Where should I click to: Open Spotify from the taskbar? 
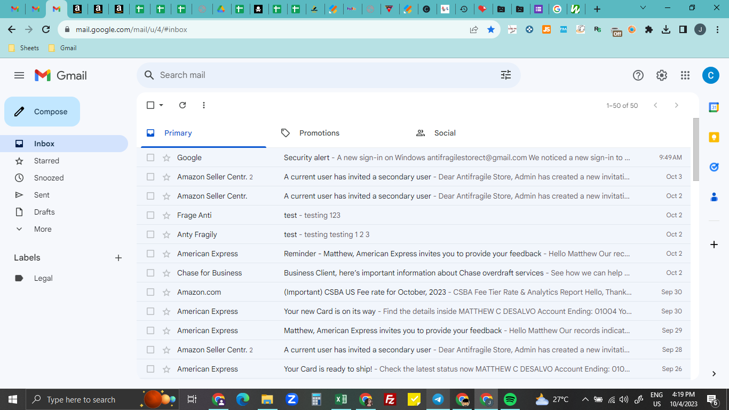click(x=510, y=399)
